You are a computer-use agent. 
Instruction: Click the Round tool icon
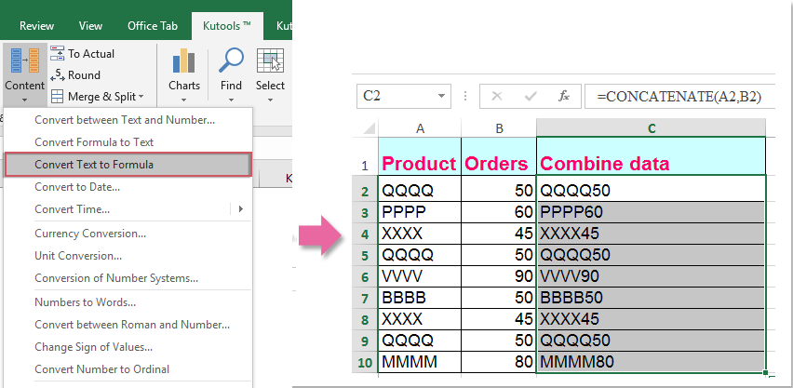(x=58, y=75)
